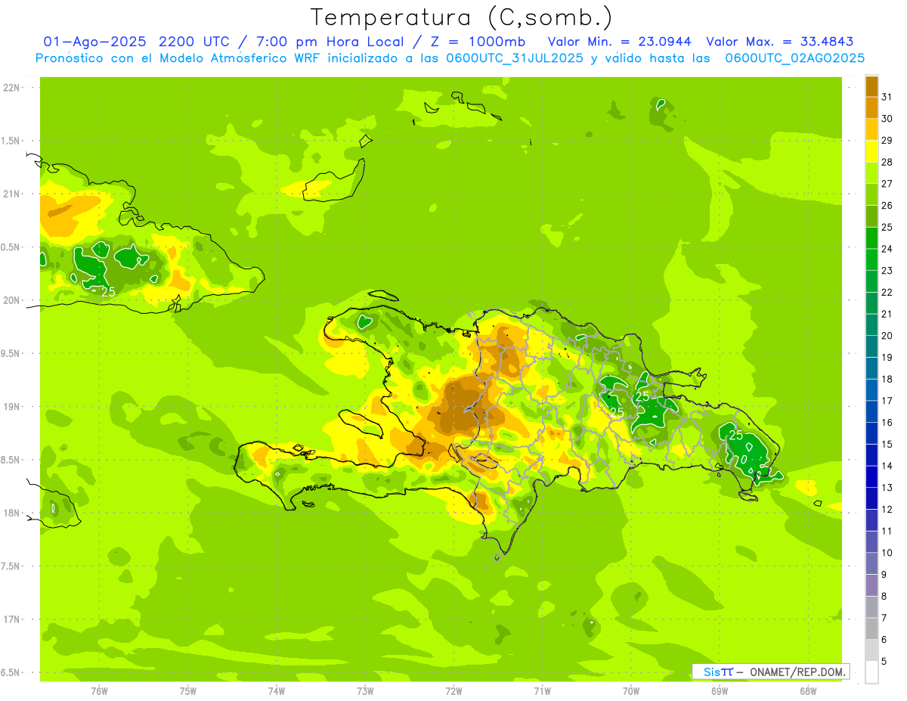Screen dimensions: 907x701
Task: Click the "19N" latitude label
Action: (11, 406)
